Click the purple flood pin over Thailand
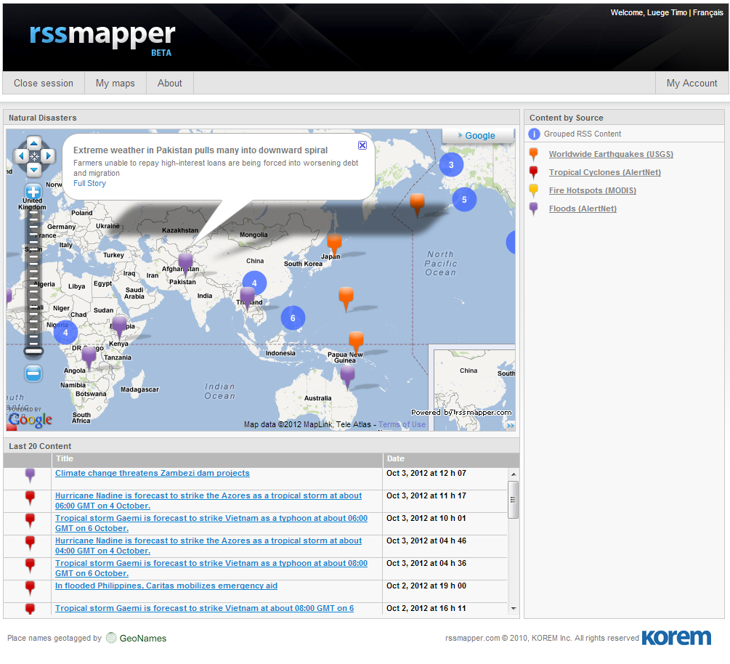Image resolution: width=730 pixels, height=664 pixels. point(247,298)
